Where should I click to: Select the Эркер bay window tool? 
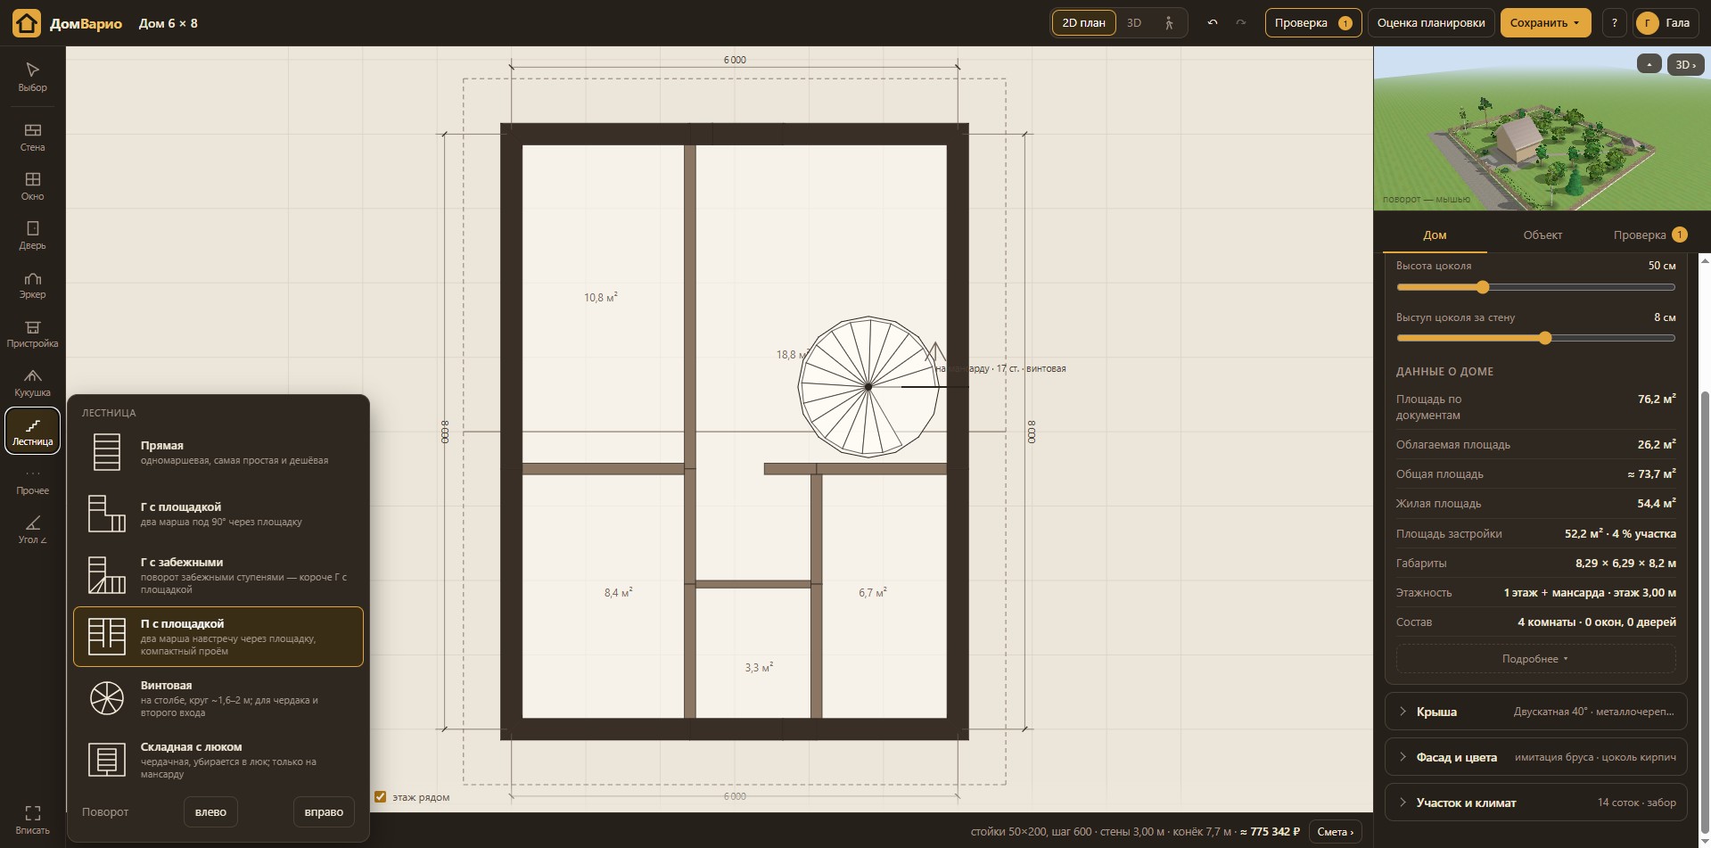pyautogui.click(x=32, y=284)
